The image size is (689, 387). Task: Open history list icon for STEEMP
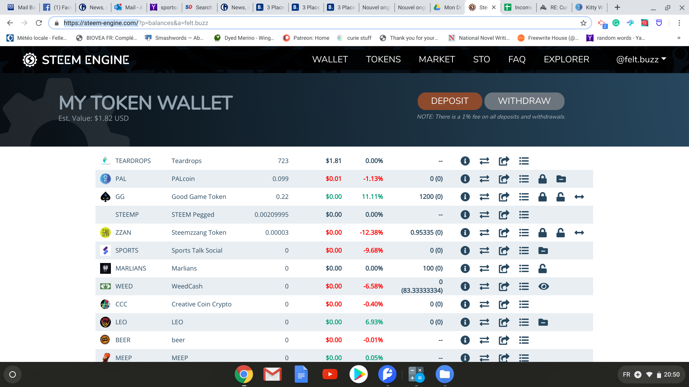coord(524,215)
